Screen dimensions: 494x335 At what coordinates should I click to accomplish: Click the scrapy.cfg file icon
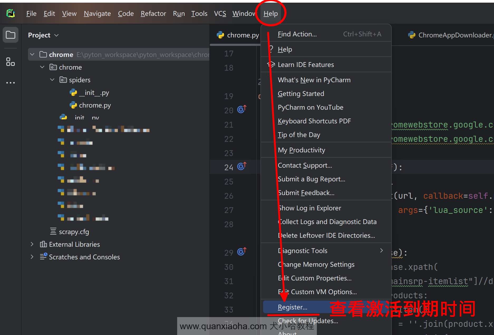[x=53, y=231]
